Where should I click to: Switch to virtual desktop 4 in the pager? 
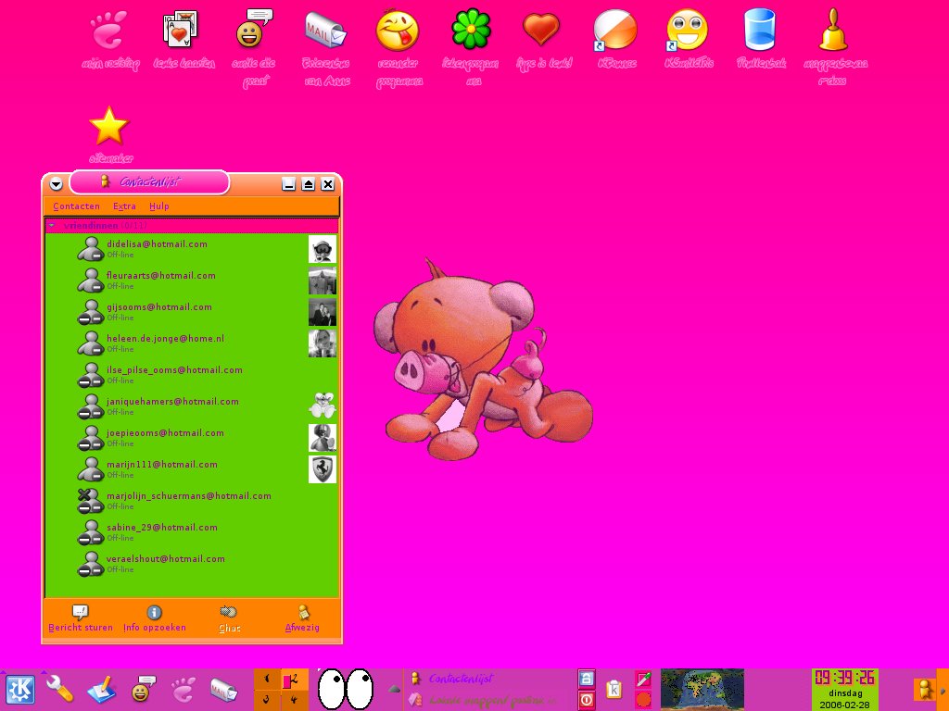pos(294,700)
